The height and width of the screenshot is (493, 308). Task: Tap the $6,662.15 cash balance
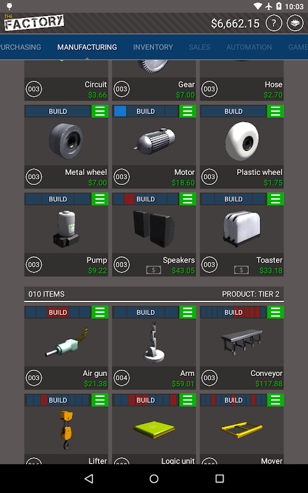235,23
